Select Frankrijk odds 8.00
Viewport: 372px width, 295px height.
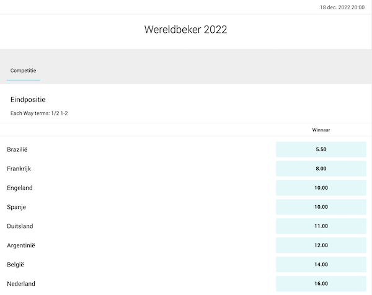321,169
